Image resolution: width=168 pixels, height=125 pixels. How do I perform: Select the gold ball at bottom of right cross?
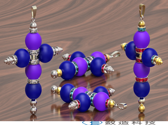point(142,109)
